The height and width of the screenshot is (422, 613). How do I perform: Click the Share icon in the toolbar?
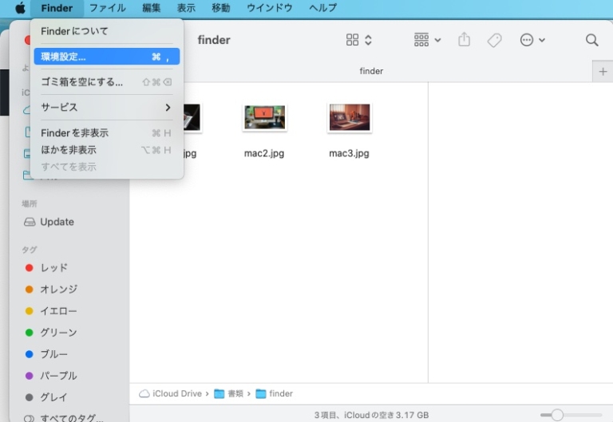[x=465, y=40]
